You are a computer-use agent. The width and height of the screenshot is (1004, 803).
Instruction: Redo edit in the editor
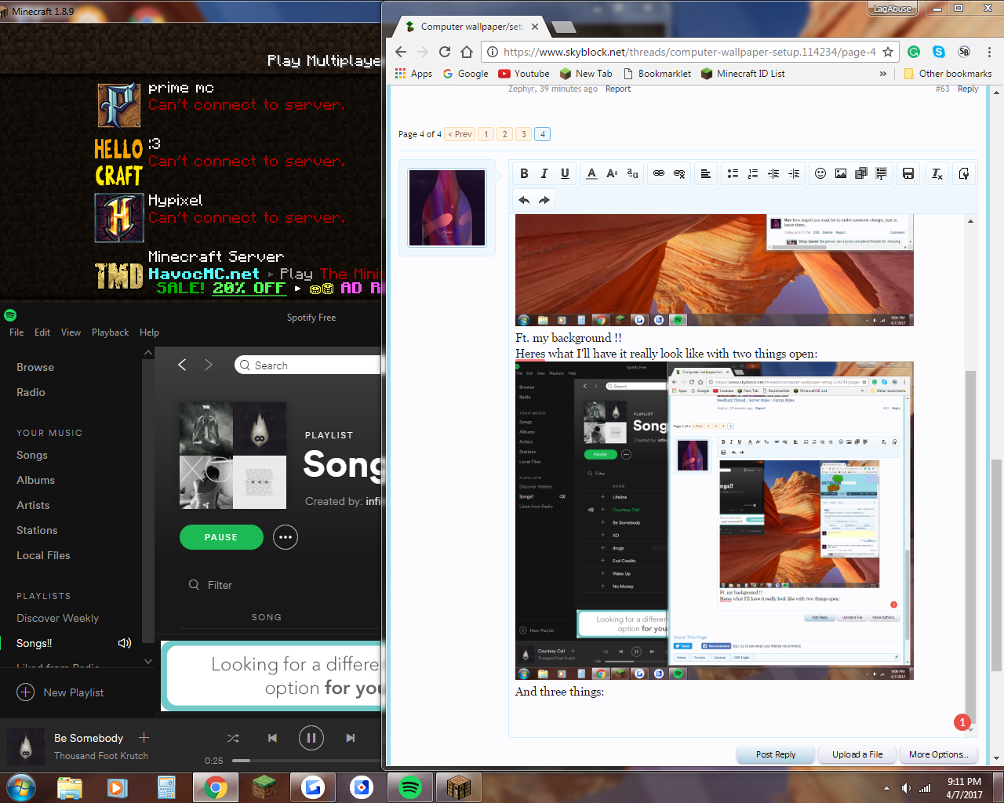tap(544, 200)
